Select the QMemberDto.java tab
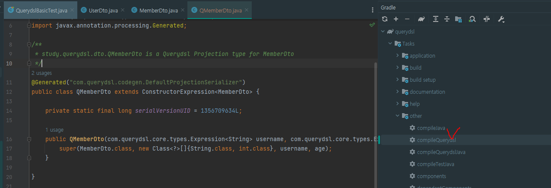This screenshot has width=551, height=188. click(220, 10)
